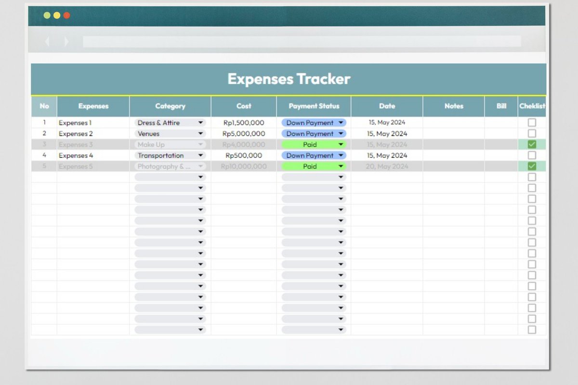
Task: Select the Expenses 3 name cell
Action: tap(93, 144)
